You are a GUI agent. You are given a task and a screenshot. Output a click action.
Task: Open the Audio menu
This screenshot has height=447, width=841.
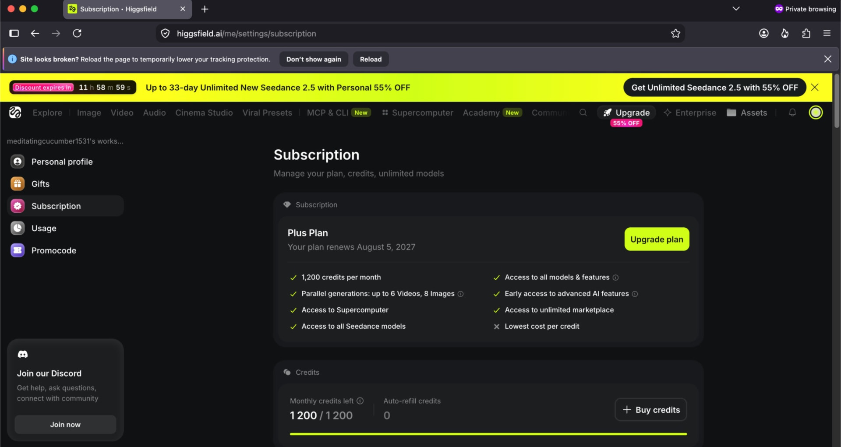click(x=154, y=113)
